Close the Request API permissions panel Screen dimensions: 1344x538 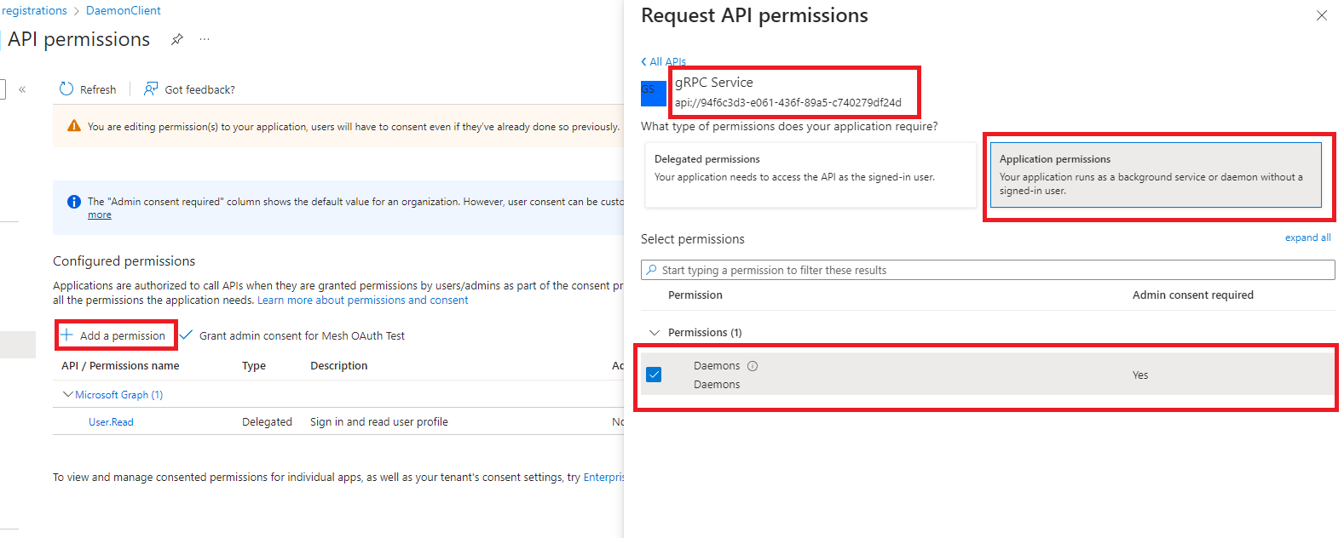coord(1321,15)
